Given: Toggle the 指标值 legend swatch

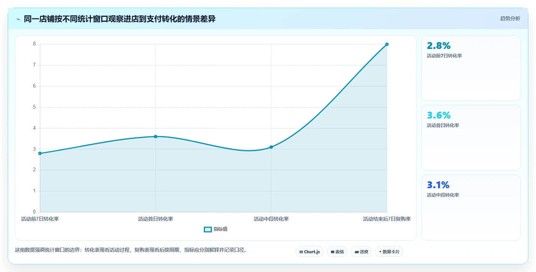Looking at the screenshot, I should (x=208, y=229).
